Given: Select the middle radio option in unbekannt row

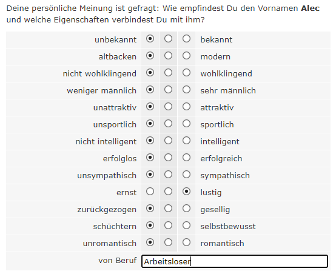Looking at the screenshot, I should [168, 39].
